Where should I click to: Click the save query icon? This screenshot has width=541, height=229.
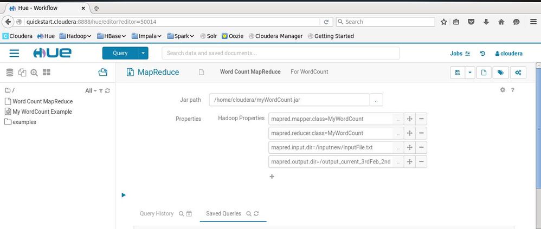tap(458, 73)
